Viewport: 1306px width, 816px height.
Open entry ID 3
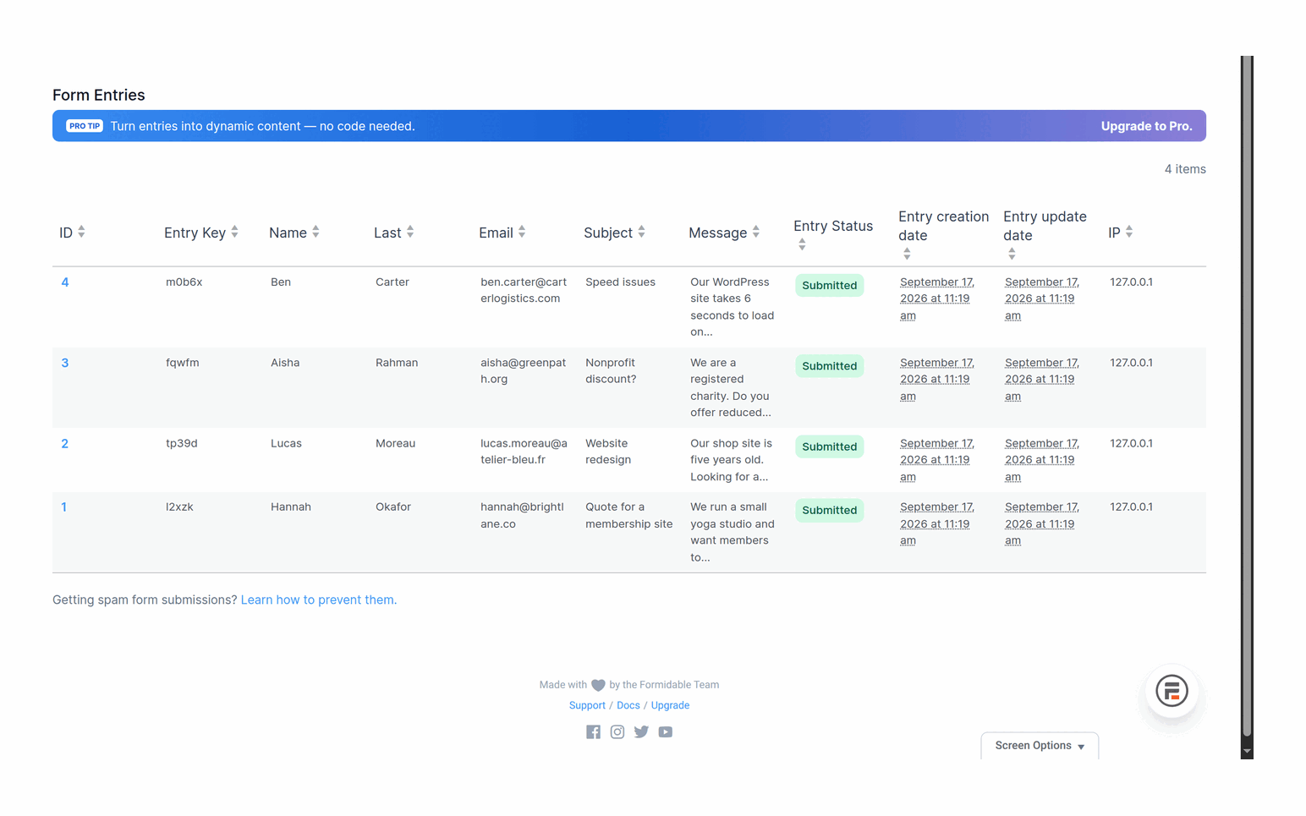coord(65,363)
